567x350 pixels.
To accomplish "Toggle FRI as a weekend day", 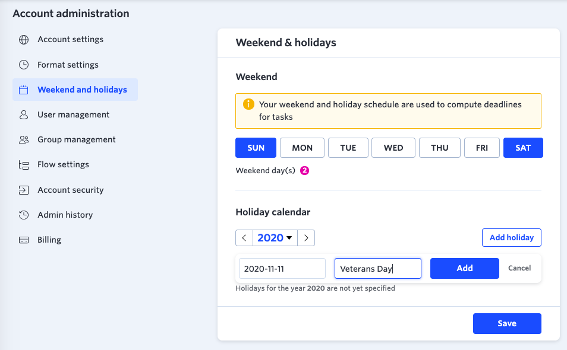I will pos(481,148).
